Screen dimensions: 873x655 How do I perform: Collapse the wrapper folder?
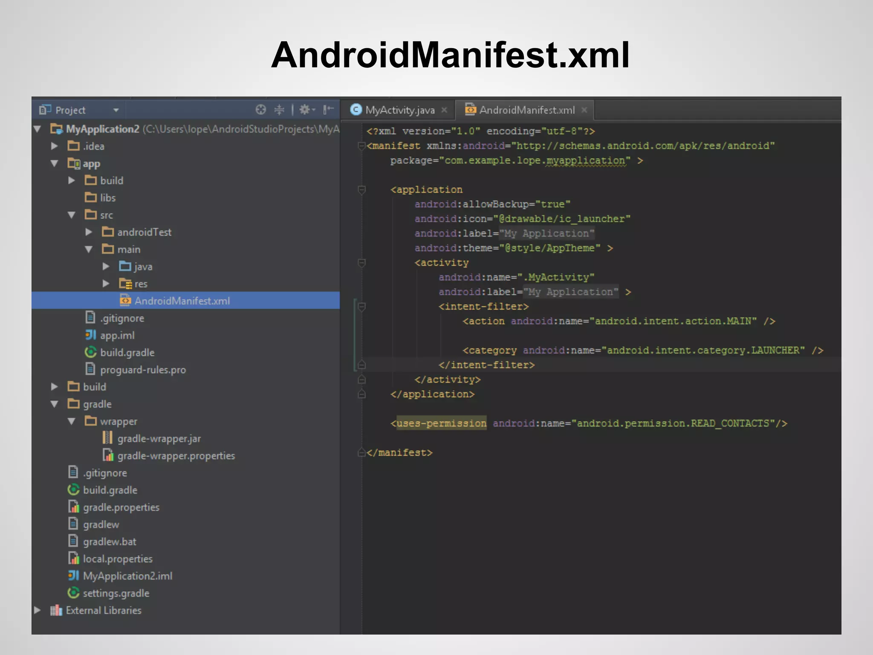point(72,421)
